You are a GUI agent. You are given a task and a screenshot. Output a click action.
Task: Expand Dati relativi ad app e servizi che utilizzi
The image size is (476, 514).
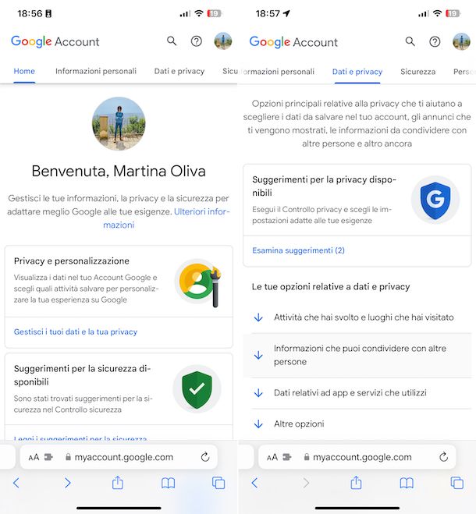357,392
